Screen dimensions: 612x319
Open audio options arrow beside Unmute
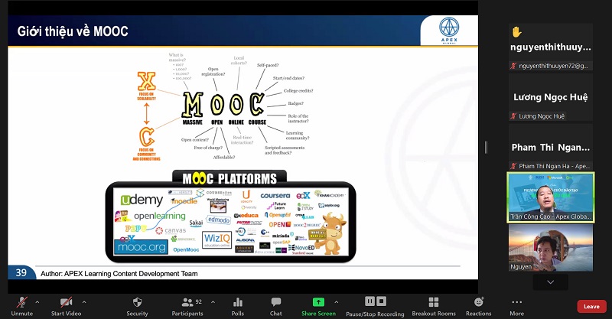(37, 302)
